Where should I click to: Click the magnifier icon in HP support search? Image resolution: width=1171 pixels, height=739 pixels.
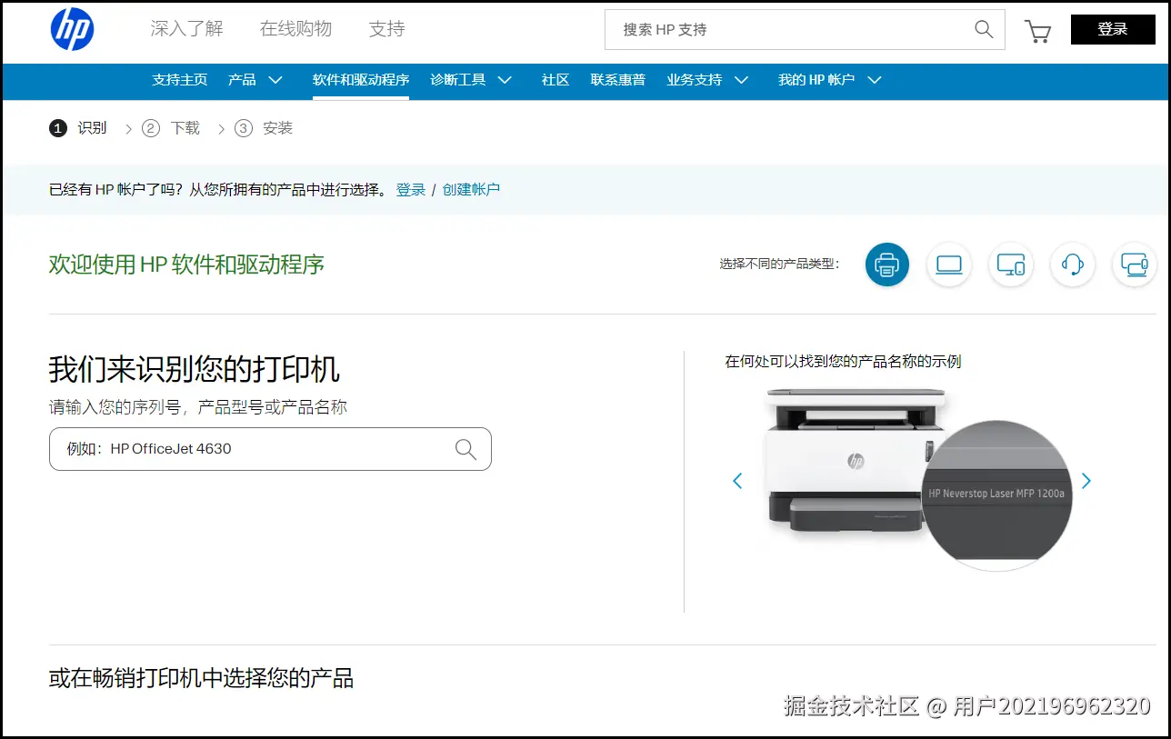(x=984, y=29)
